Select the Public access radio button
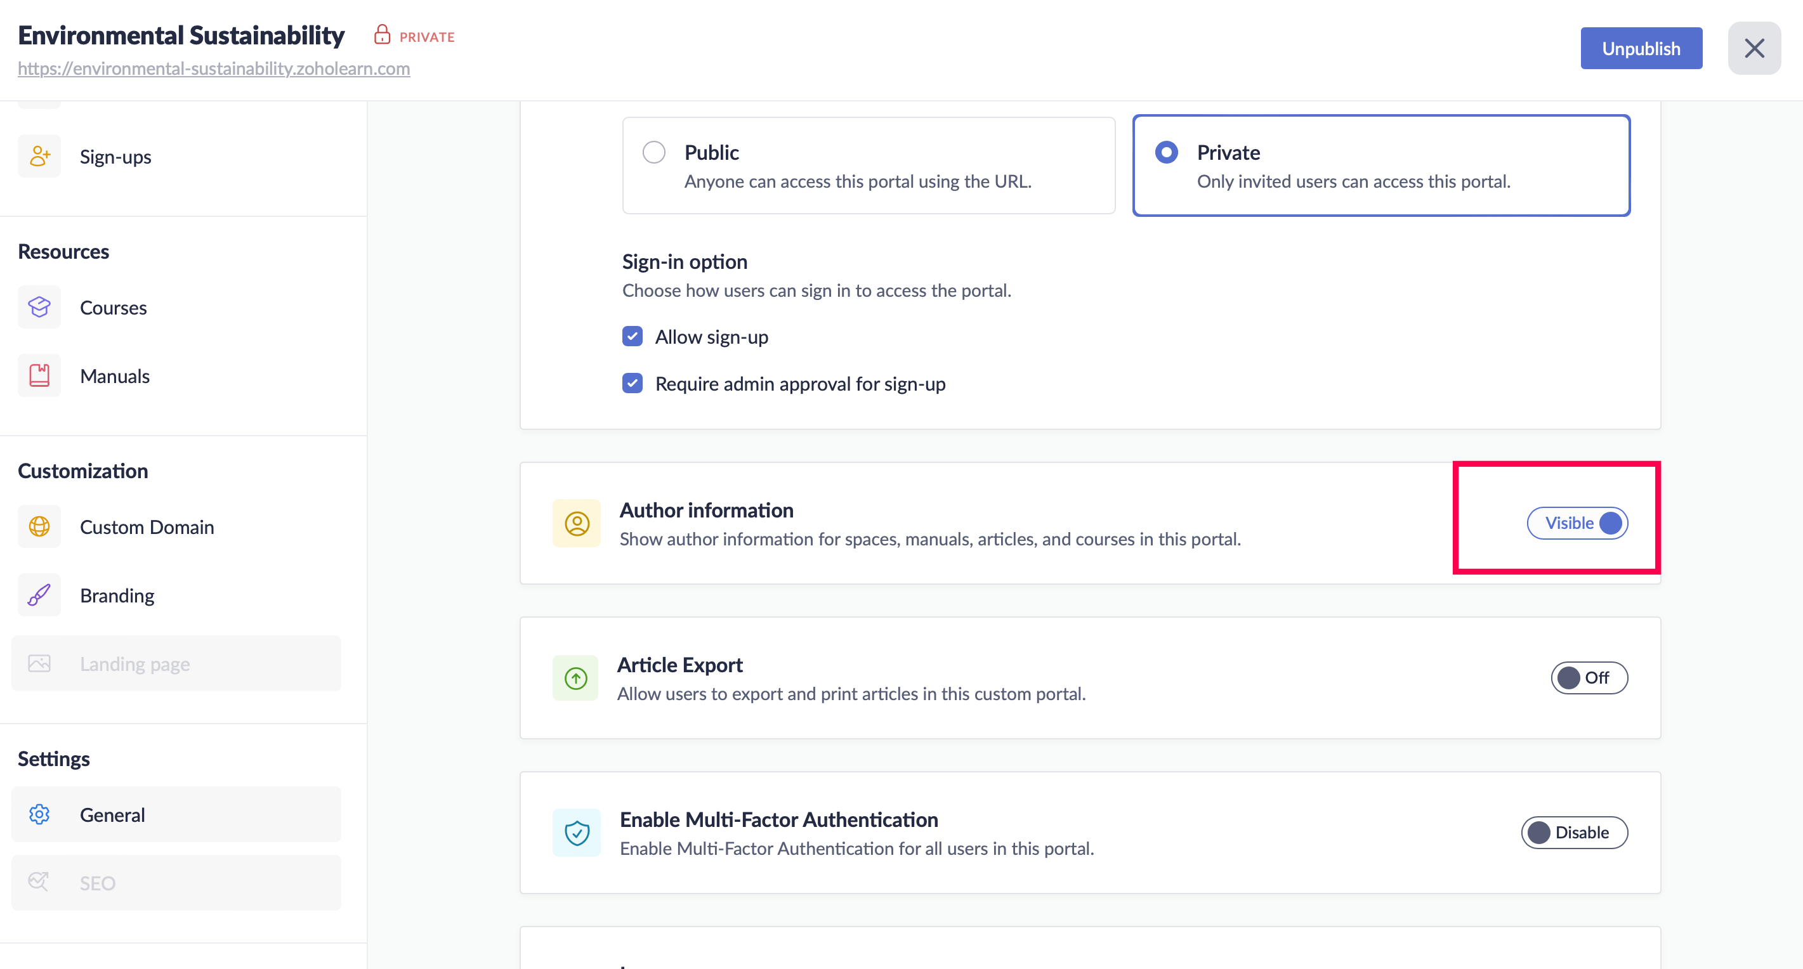Viewport: 1803px width, 969px height. (653, 152)
